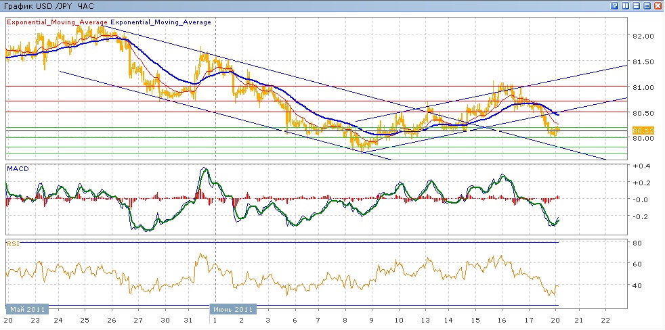Click the 82.00 price axis label
Image resolution: width=665 pixels, height=330 pixels.
[644, 36]
